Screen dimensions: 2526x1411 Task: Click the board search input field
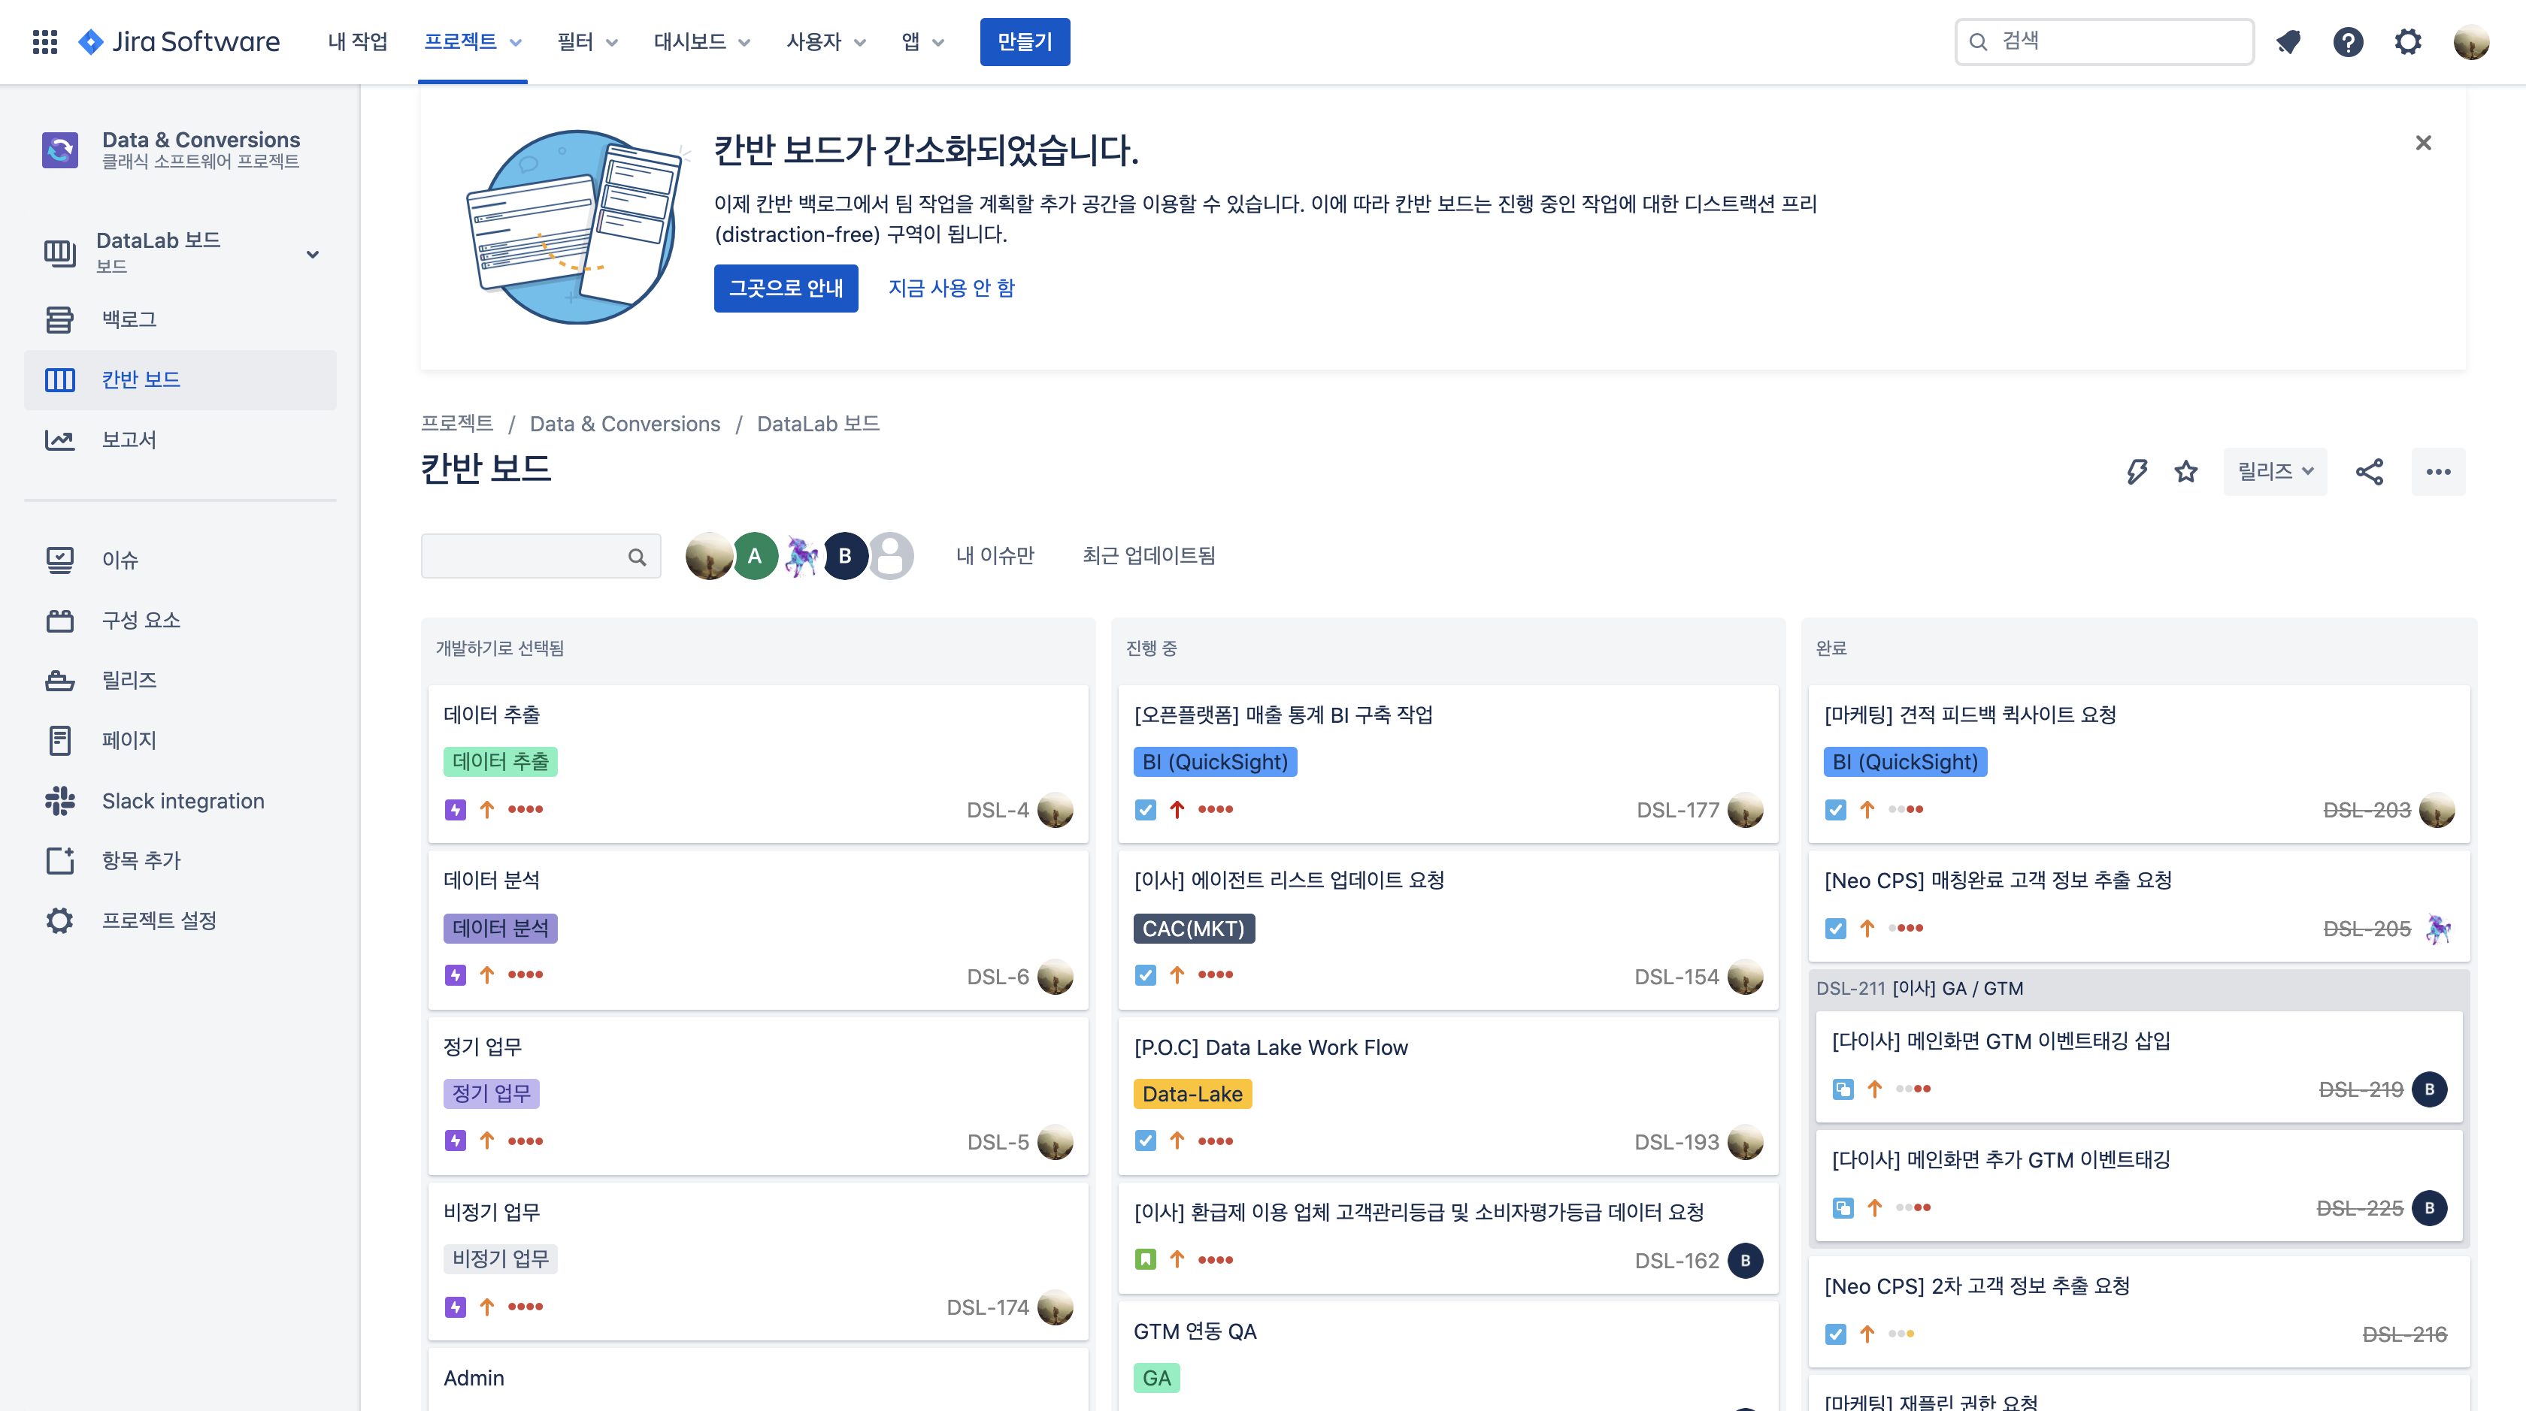coord(529,555)
